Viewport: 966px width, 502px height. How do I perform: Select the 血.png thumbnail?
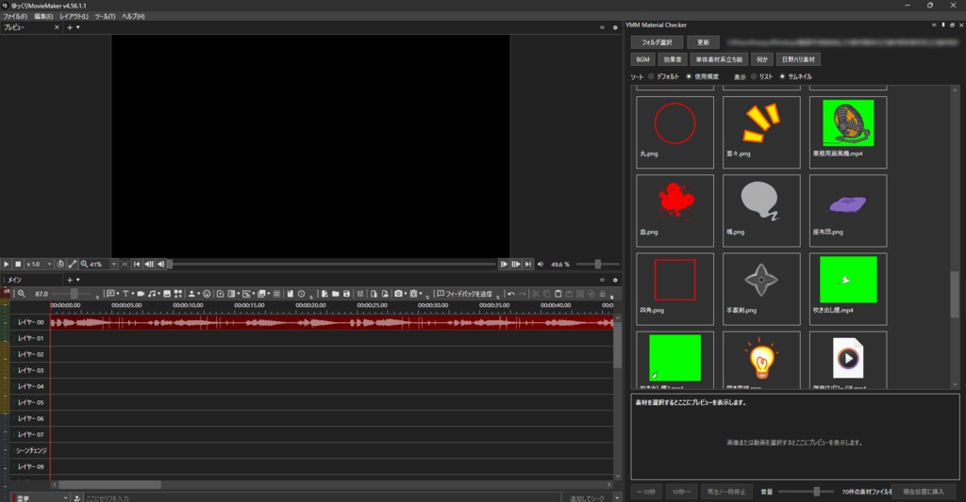(675, 210)
